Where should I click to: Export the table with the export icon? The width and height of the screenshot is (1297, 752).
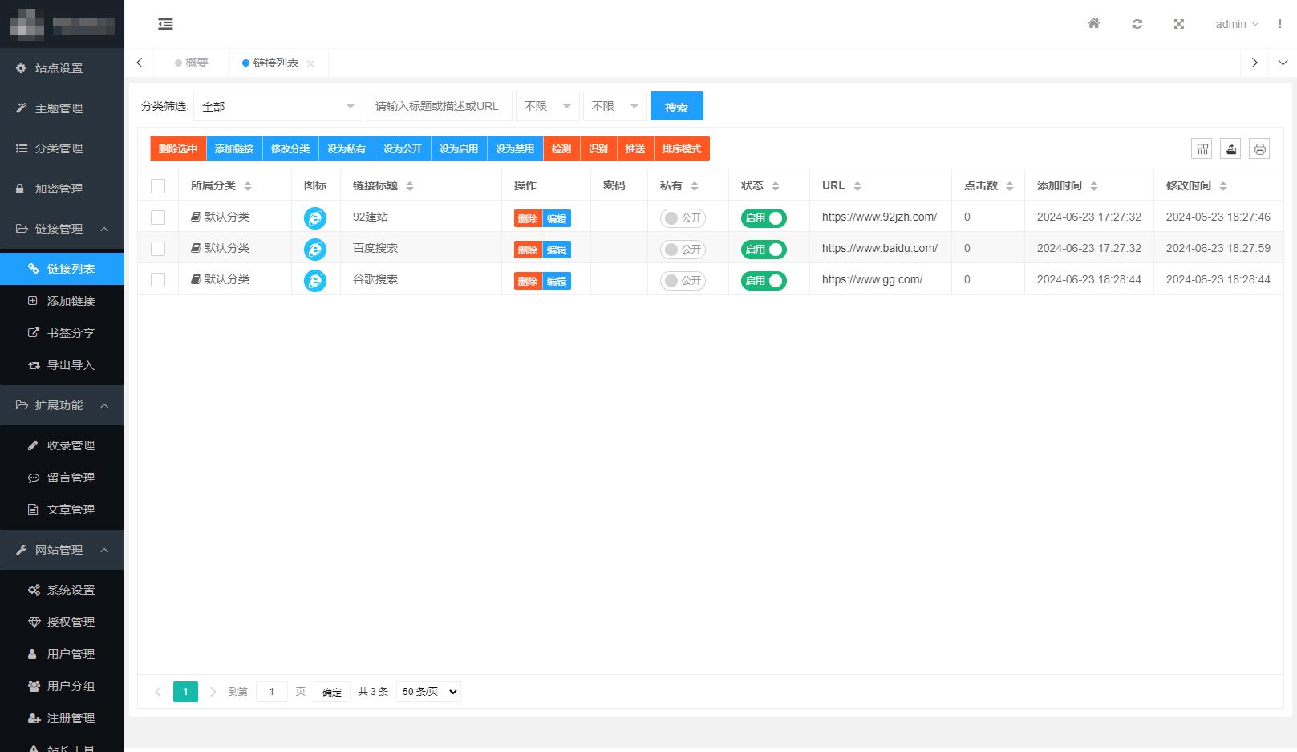[x=1230, y=148]
